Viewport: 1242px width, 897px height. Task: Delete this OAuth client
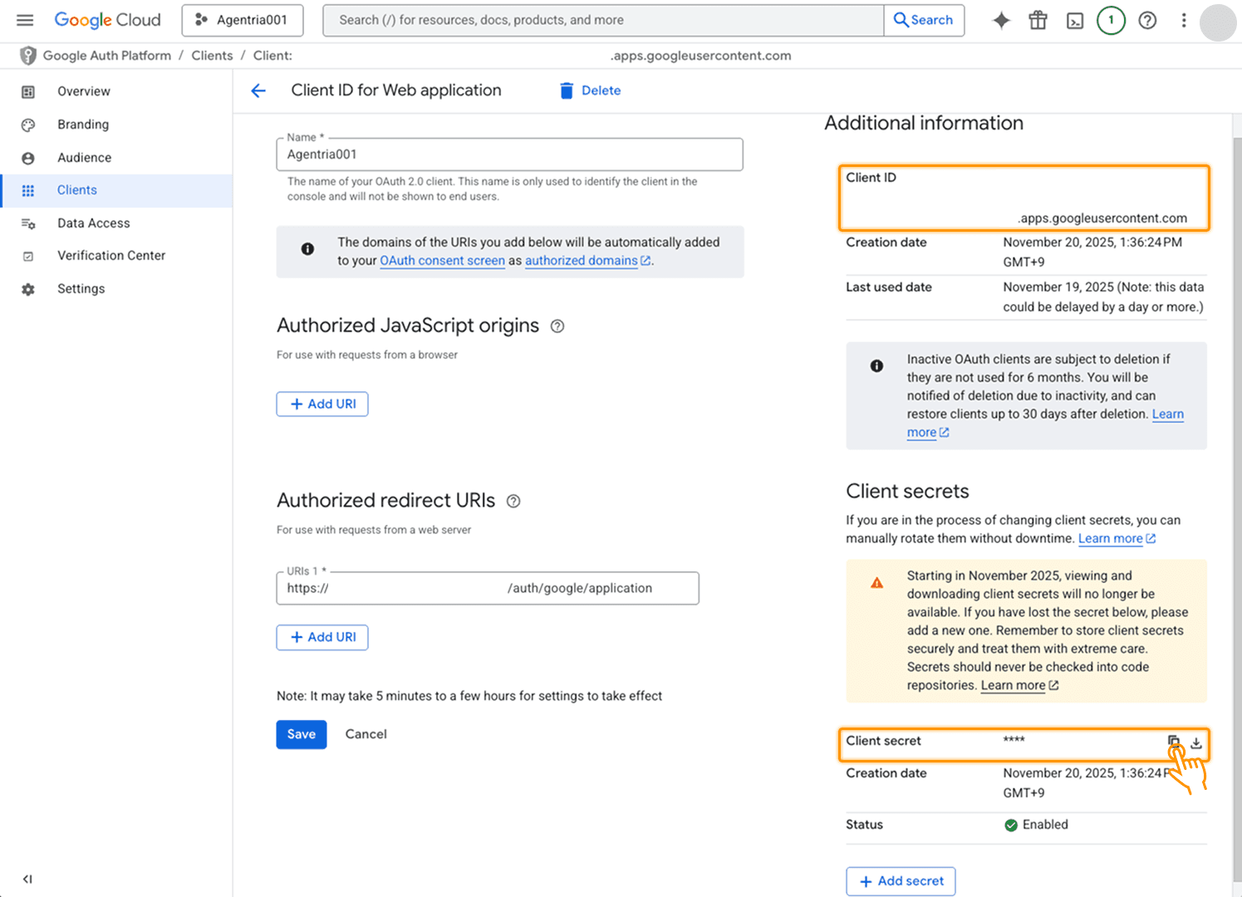pyautogui.click(x=590, y=91)
